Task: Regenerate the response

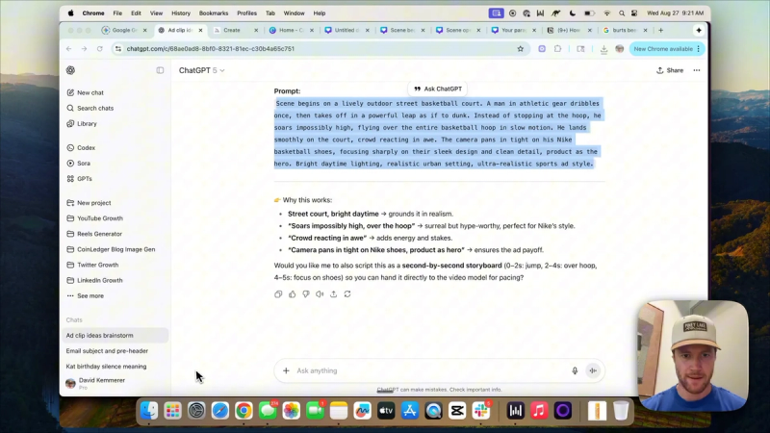Action: point(347,294)
